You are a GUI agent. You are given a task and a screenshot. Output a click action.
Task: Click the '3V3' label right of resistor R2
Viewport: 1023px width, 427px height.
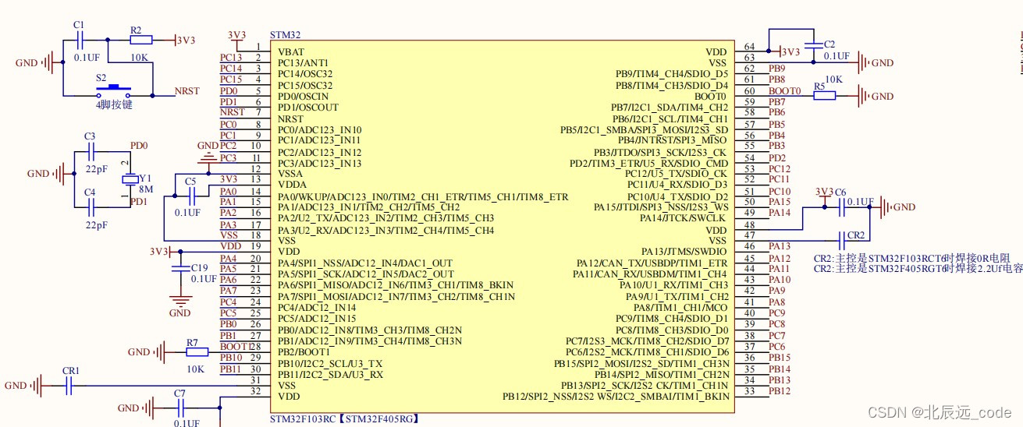pyautogui.click(x=186, y=40)
